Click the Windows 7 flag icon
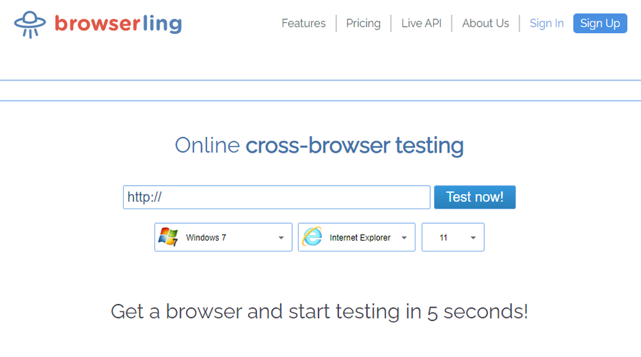This screenshot has width=641, height=357. [x=168, y=237]
